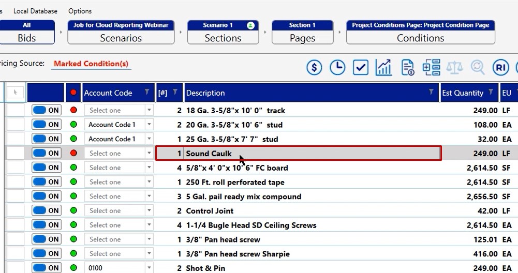Toggle ON switch for Control Joint row

tap(46, 210)
